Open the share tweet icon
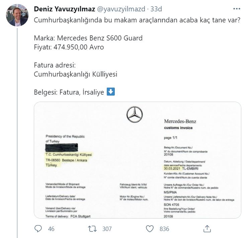 [x=207, y=228]
